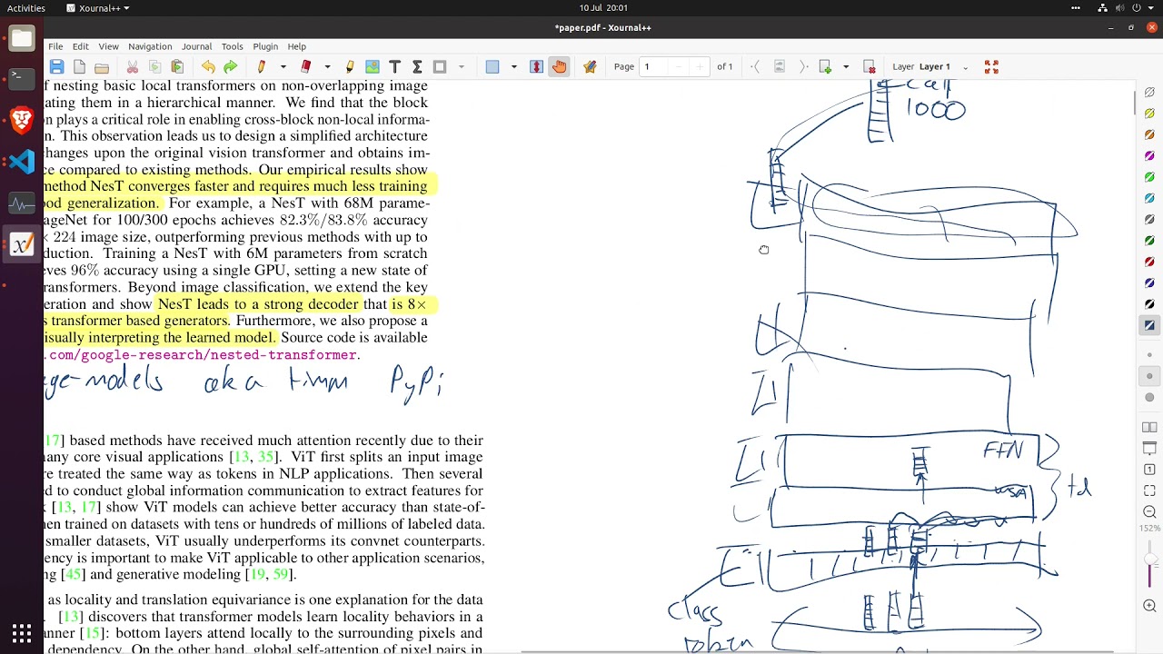Open the shape tool dropdown arrow
Viewport: 1163px width, 654px height.
(462, 66)
